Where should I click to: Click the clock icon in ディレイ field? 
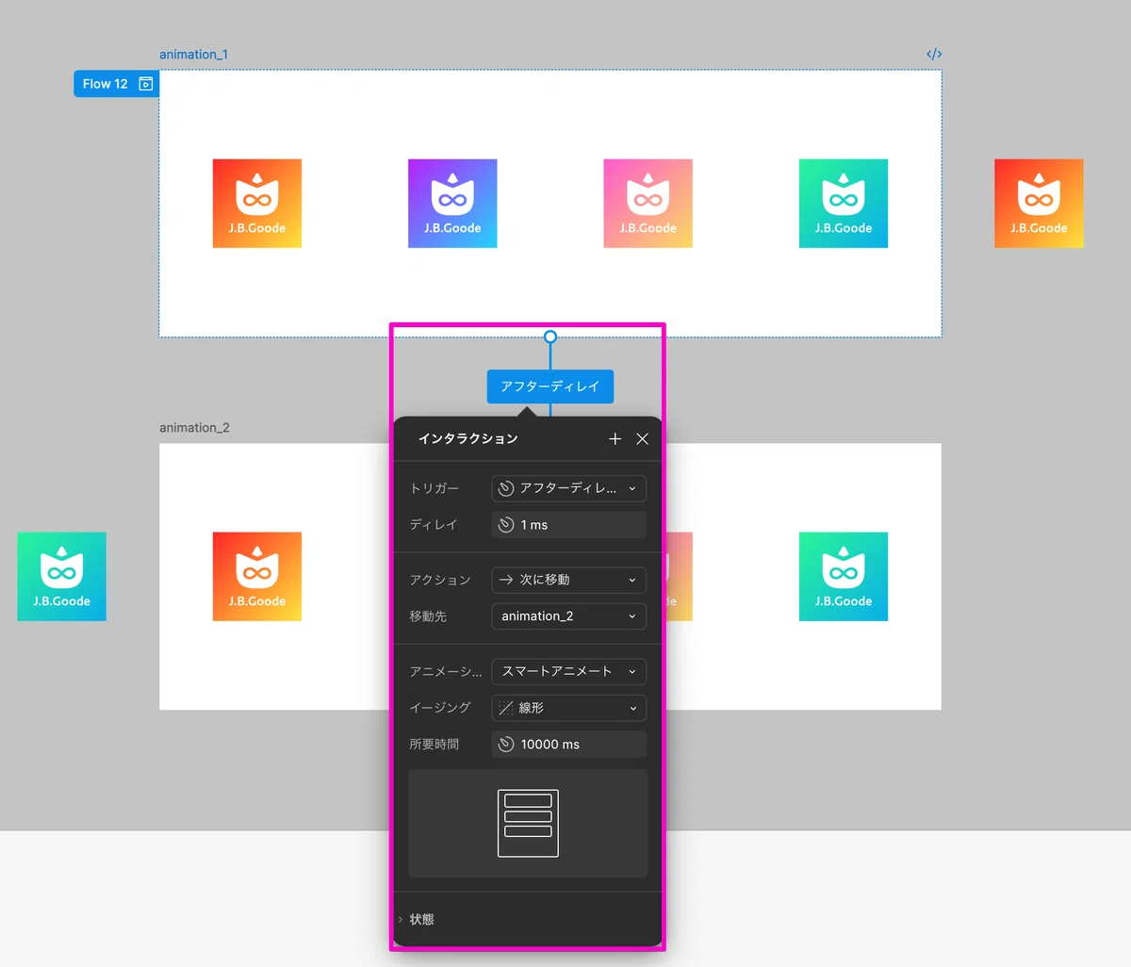coord(506,525)
